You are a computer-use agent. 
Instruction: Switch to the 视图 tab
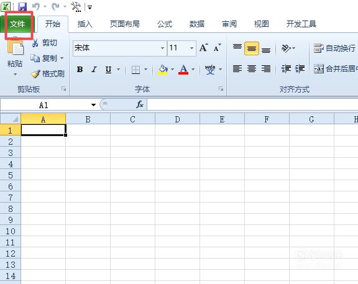pyautogui.click(x=262, y=24)
